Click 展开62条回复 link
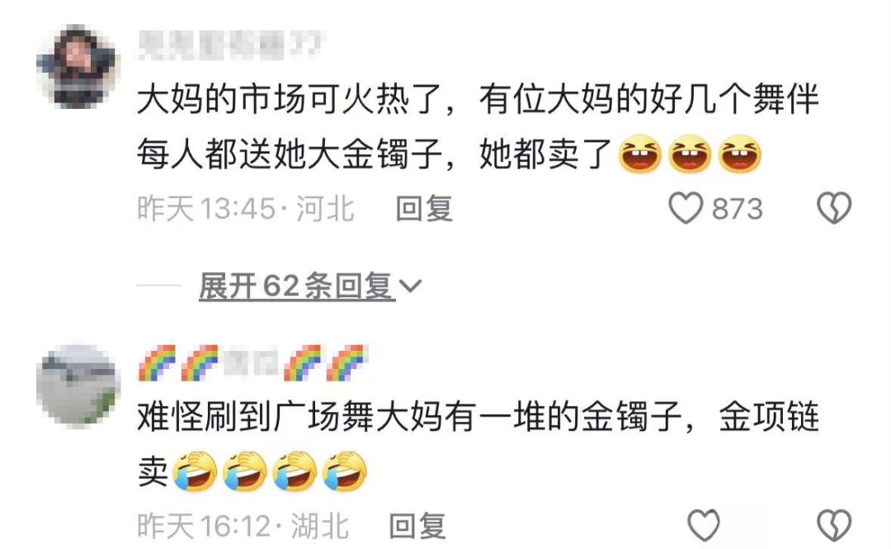The width and height of the screenshot is (891, 549). tap(297, 286)
